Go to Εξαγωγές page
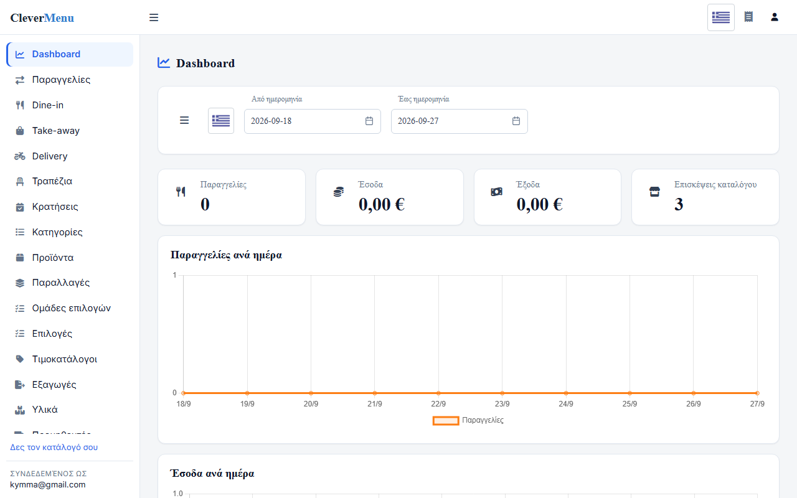797x498 pixels. (70, 385)
